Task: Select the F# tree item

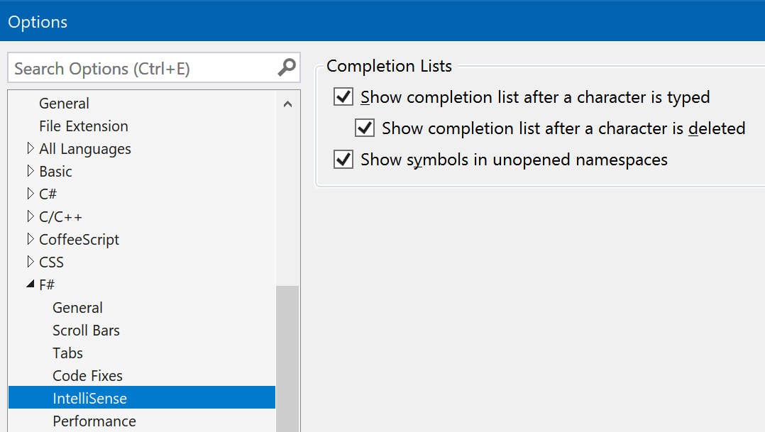Action: pos(47,284)
